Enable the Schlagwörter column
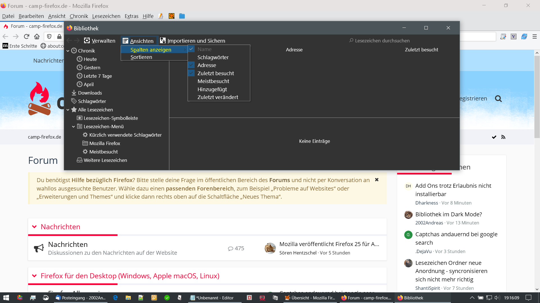540x303 pixels. pyautogui.click(x=213, y=58)
